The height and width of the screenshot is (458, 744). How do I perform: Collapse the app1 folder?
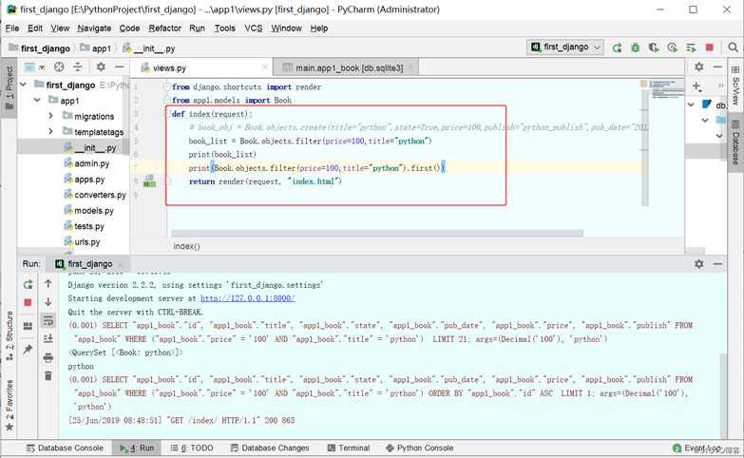37,101
